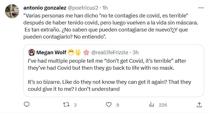The height and width of the screenshot is (113, 207).
Task: Click the like count of 9
Action: [x=118, y=105]
